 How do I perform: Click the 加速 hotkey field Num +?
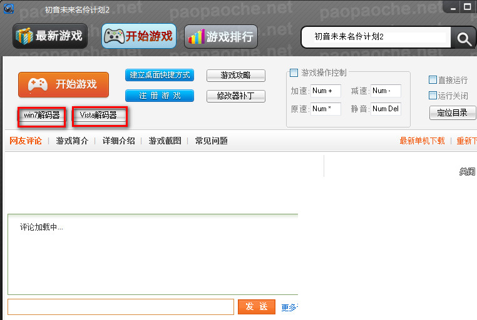pyautogui.click(x=326, y=91)
